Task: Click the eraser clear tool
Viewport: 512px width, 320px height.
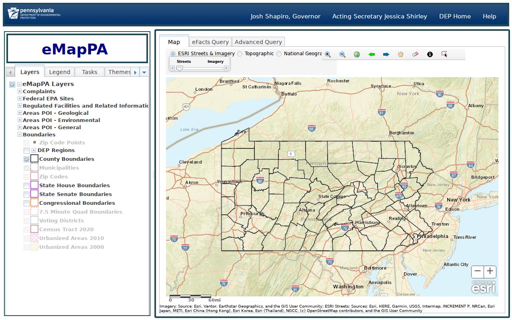Action: click(415, 54)
